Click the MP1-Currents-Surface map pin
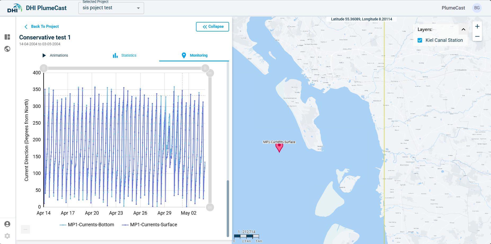Image resolution: width=491 pixels, height=244 pixels. [279, 147]
